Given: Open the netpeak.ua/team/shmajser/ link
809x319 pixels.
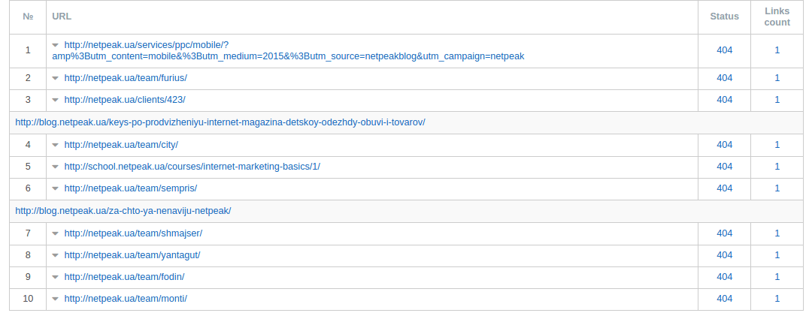Looking at the screenshot, I should pos(133,233).
